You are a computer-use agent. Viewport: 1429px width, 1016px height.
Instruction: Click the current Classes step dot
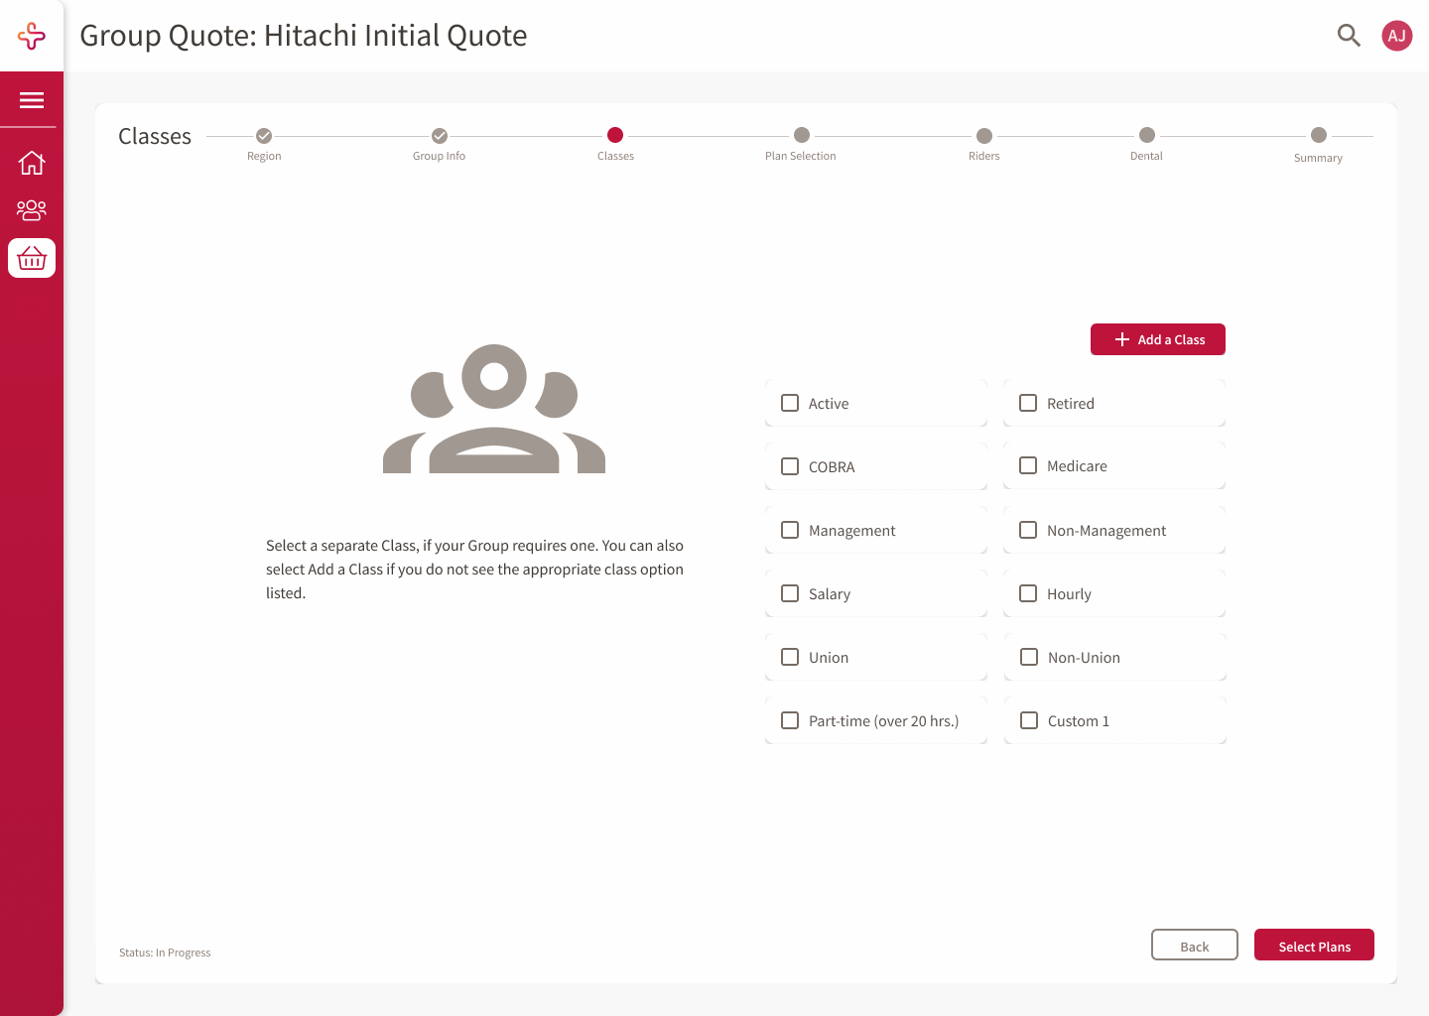point(615,135)
